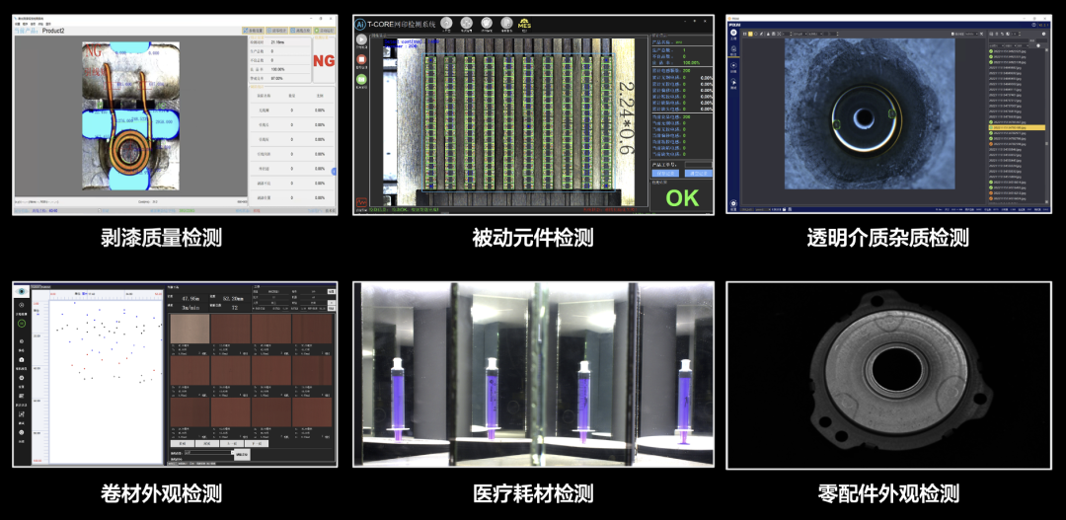Click the eye logo in roll-inspection window

tap(22, 291)
